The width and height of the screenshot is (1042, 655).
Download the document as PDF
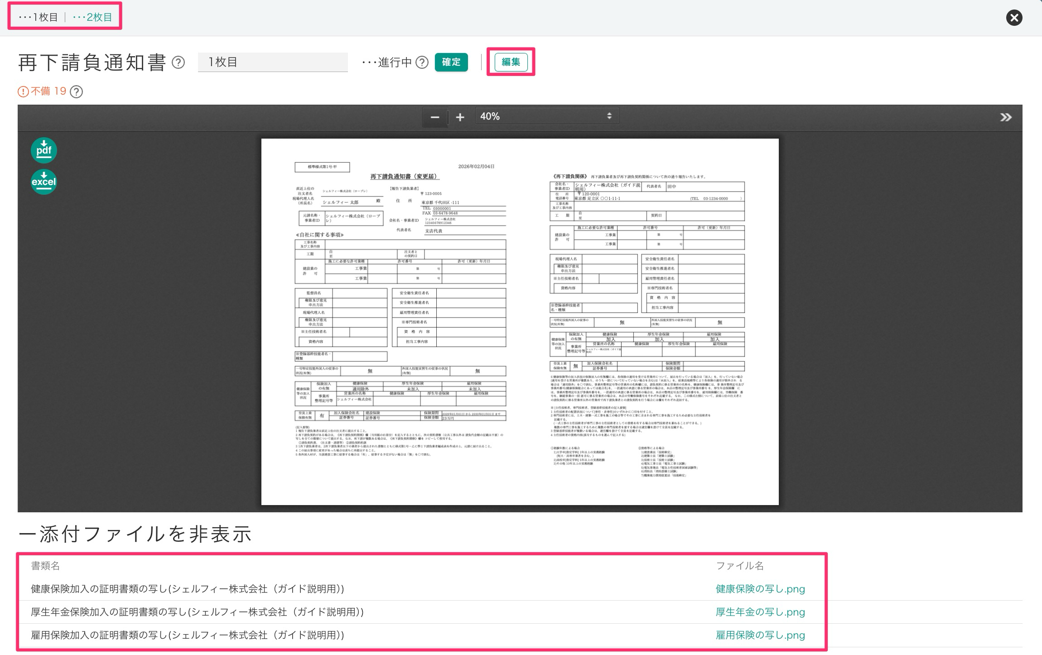click(x=44, y=150)
